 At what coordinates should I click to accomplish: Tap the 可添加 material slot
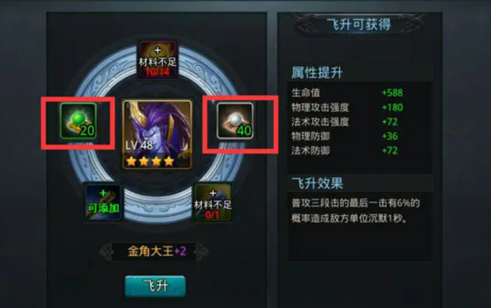(x=103, y=202)
